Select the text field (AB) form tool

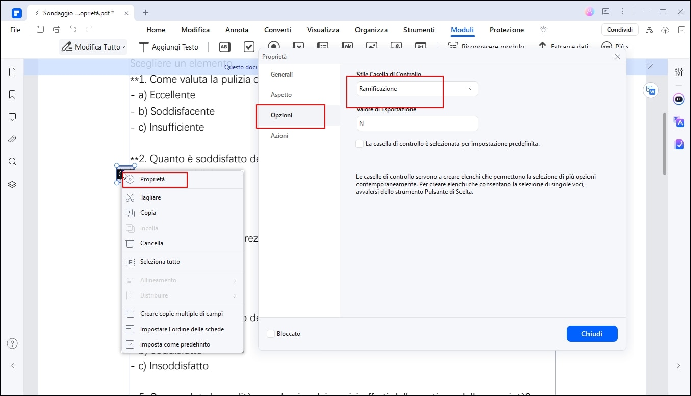pos(224,47)
